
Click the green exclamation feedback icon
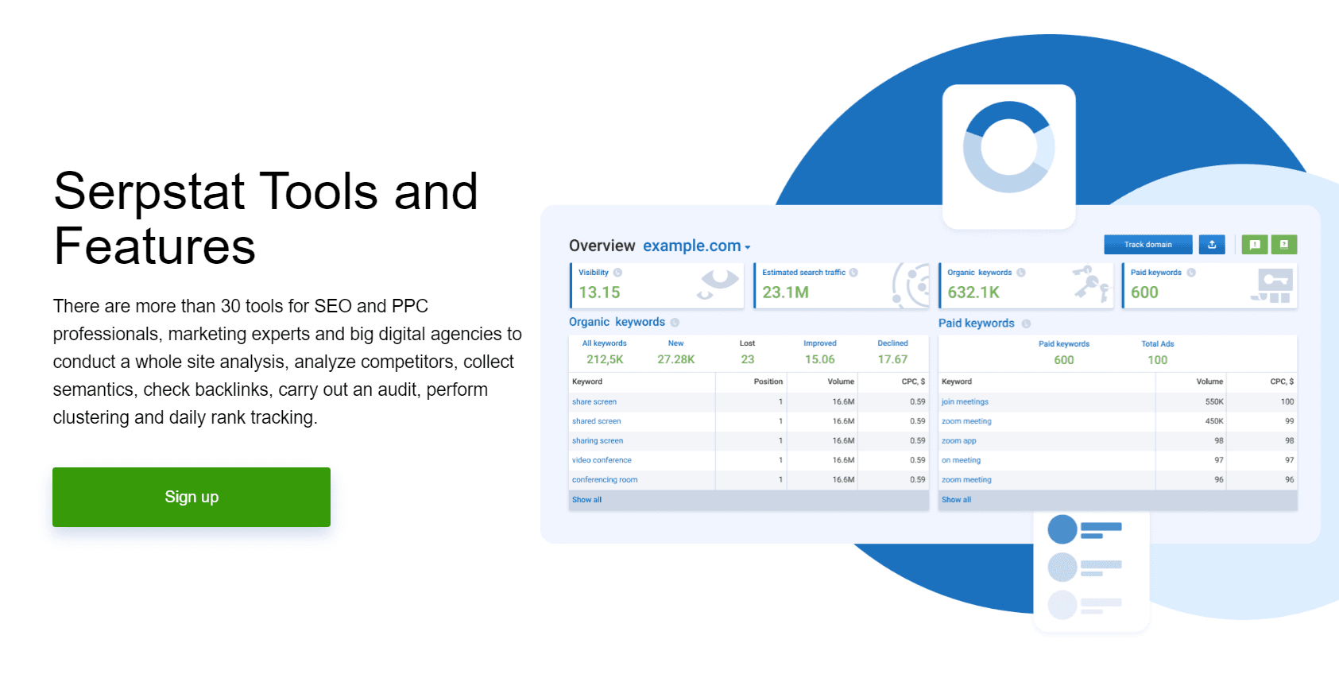coord(1255,245)
